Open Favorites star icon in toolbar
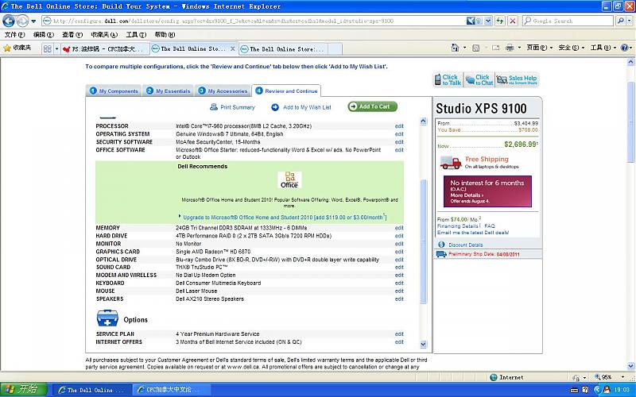This screenshot has width=636, height=397. 7,48
